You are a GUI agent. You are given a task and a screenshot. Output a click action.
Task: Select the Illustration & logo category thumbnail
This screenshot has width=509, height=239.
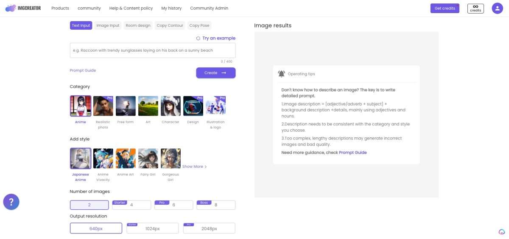(x=215, y=106)
